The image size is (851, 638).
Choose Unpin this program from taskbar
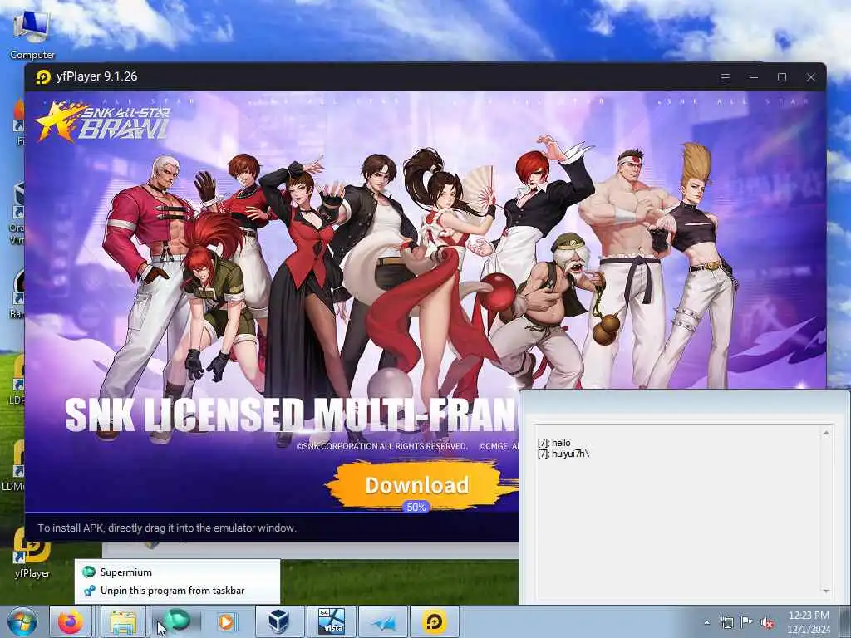click(x=177, y=591)
